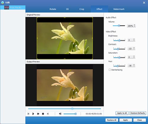This screenshot has height=124, width=148.
Task: Click the Brightness value input field
Action: click(130, 40)
